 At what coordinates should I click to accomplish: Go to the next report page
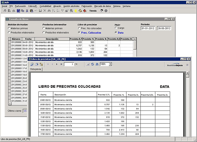pos(57,64)
